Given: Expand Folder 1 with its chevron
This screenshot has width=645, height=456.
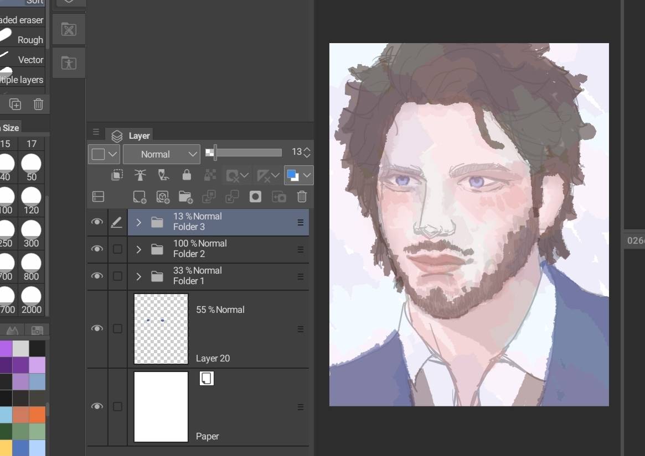Looking at the screenshot, I should (138, 276).
